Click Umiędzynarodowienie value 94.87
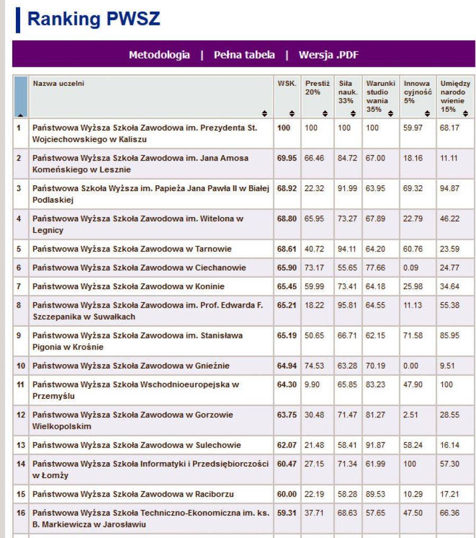Image resolution: width=476 pixels, height=538 pixels. 450,189
